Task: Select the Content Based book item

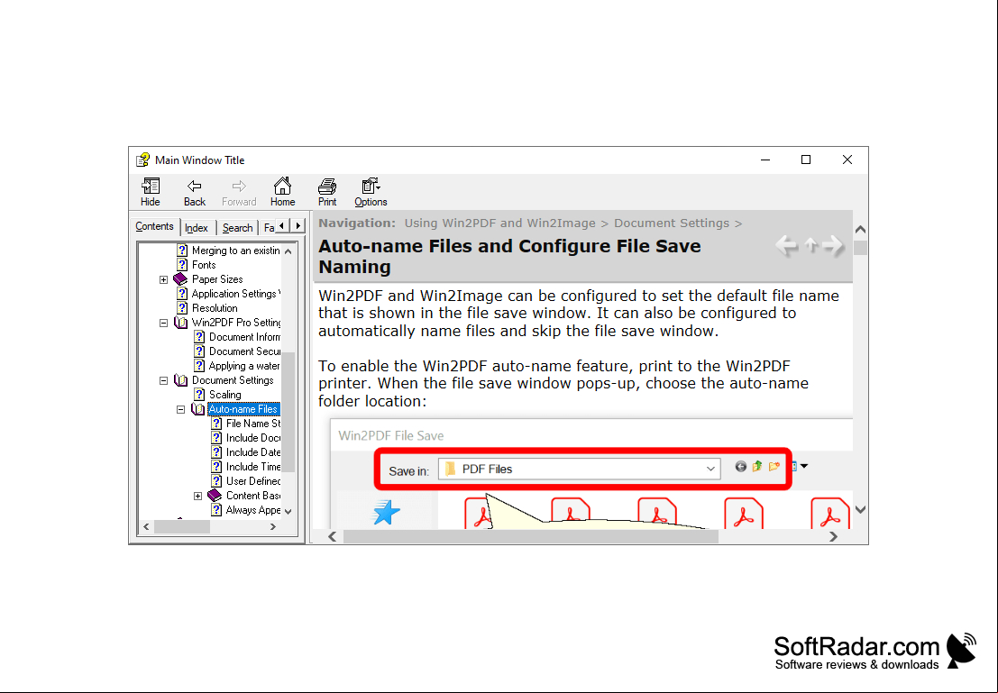Action: 253,496
